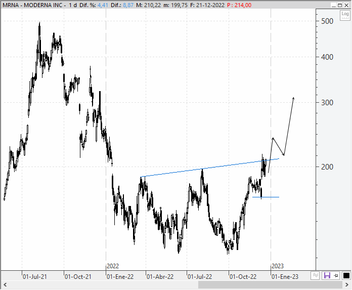The image size is (352, 290).
Task: Click the horizontal scrollbar thumb
Action: (x=270, y=285)
